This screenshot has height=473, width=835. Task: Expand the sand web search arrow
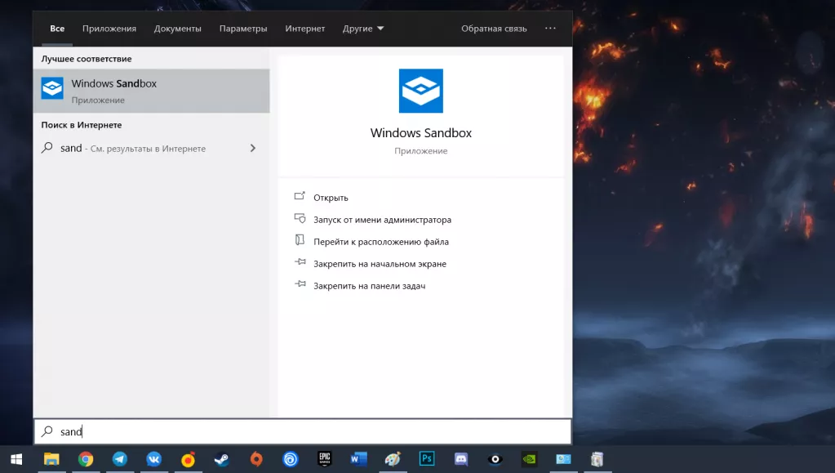(x=252, y=149)
